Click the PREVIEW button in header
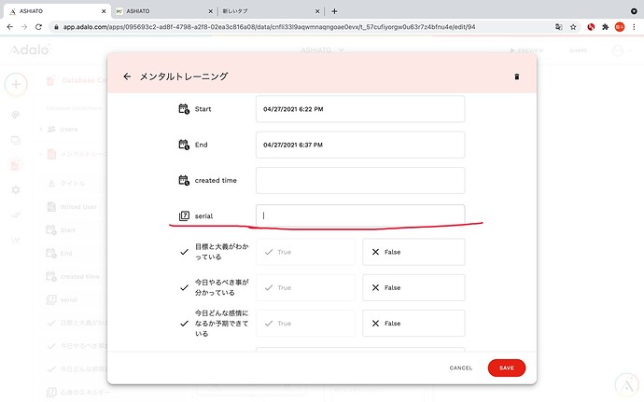Image resolution: width=644 pixels, height=402 pixels. click(526, 50)
